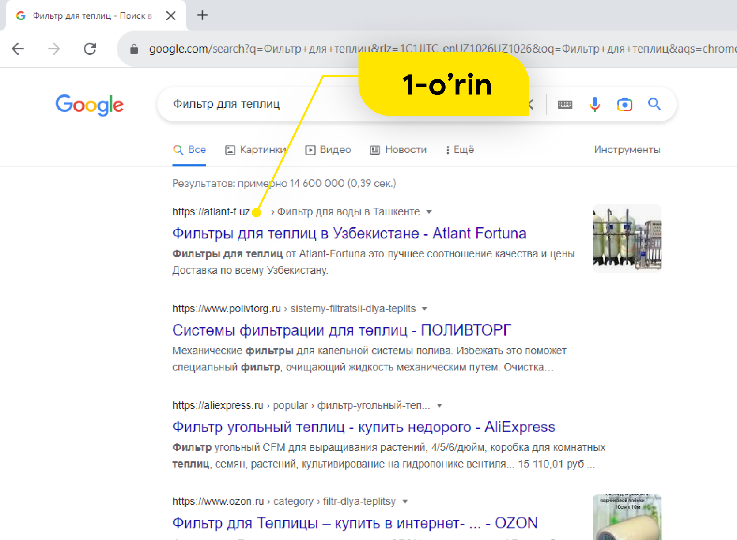737x540 pixels.
Task: Expand options arrow for aliexpress.ru result
Action: click(x=439, y=405)
